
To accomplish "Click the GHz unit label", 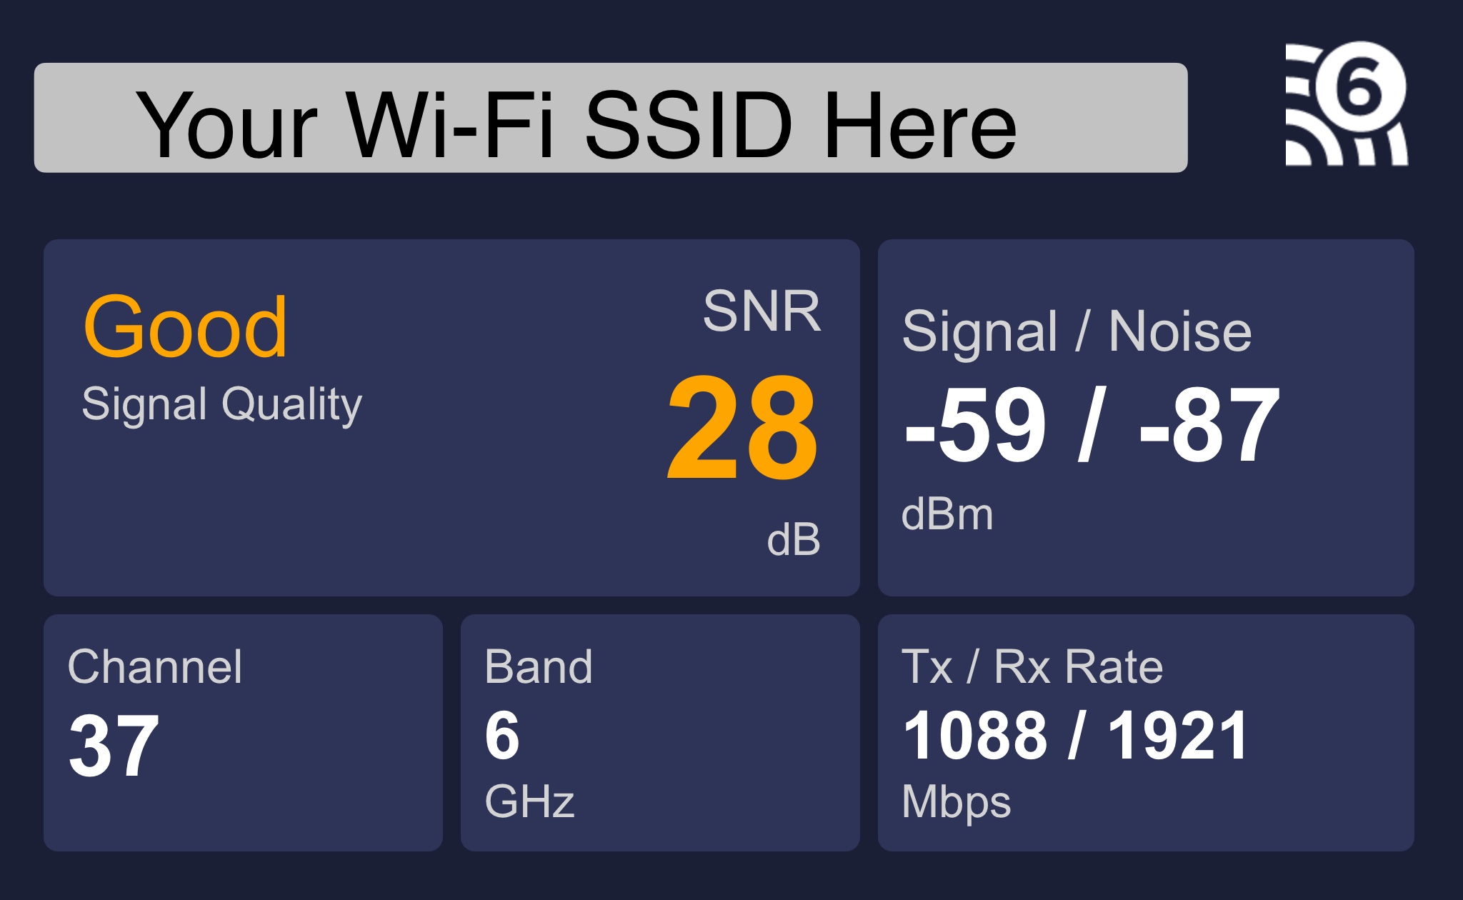I will pyautogui.click(x=529, y=801).
